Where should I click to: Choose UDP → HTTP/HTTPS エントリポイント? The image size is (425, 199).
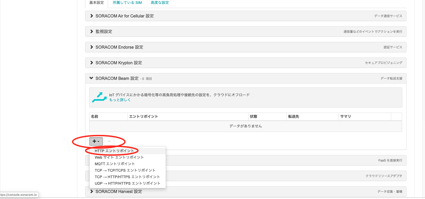tap(128, 183)
